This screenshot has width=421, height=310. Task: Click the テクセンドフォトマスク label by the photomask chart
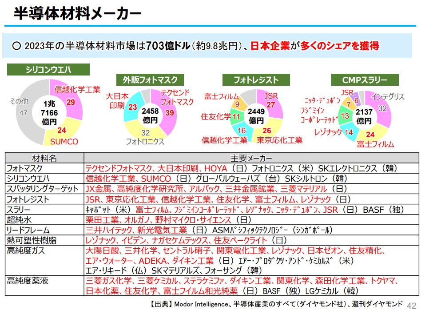(177, 97)
